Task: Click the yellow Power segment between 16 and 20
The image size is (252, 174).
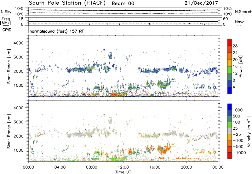Action: tap(230, 63)
